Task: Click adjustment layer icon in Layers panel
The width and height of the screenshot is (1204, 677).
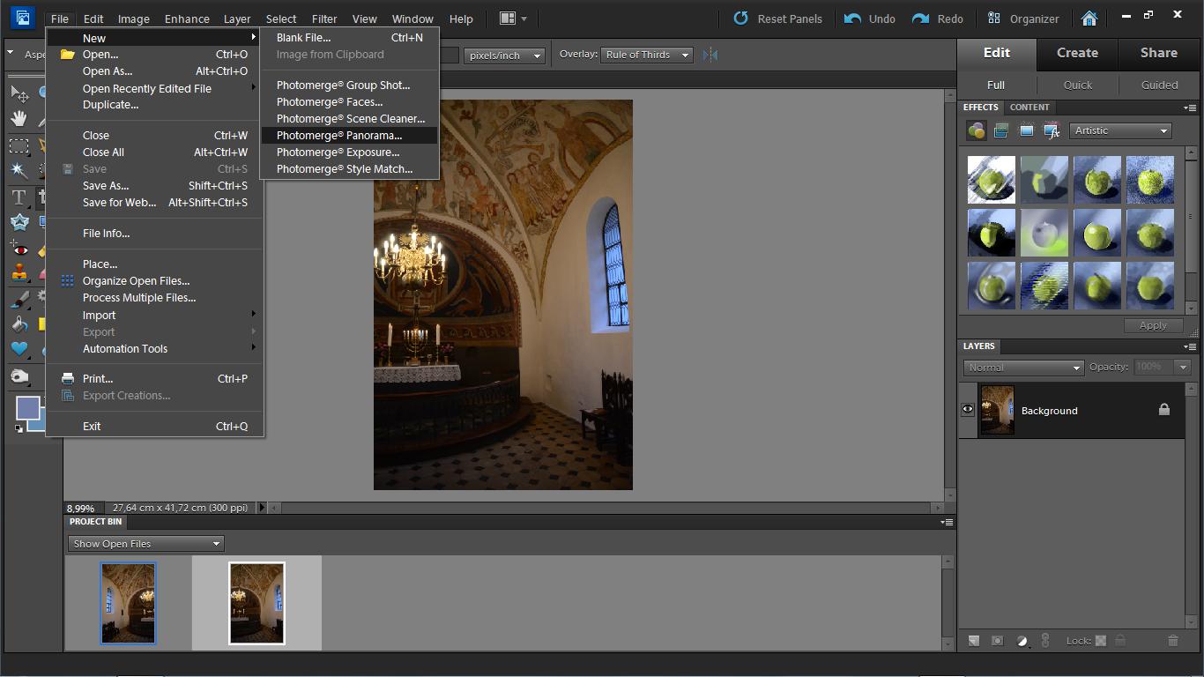Action: click(1022, 641)
